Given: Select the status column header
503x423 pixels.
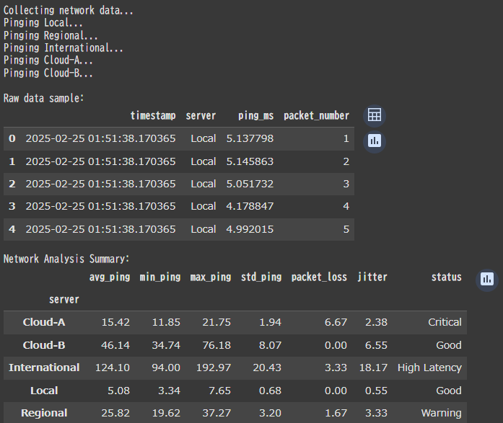Looking at the screenshot, I should (446, 277).
